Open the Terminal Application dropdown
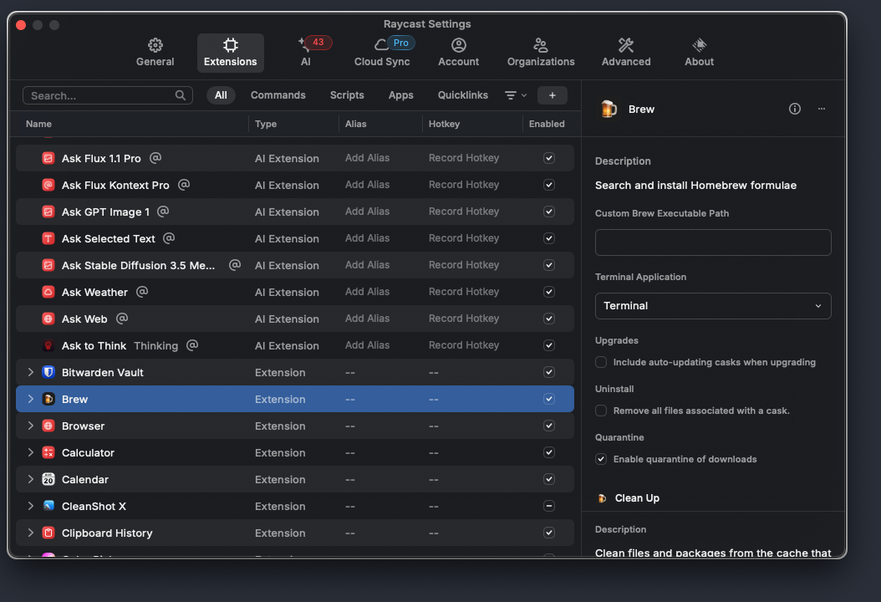This screenshot has width=881, height=602. [x=713, y=306]
